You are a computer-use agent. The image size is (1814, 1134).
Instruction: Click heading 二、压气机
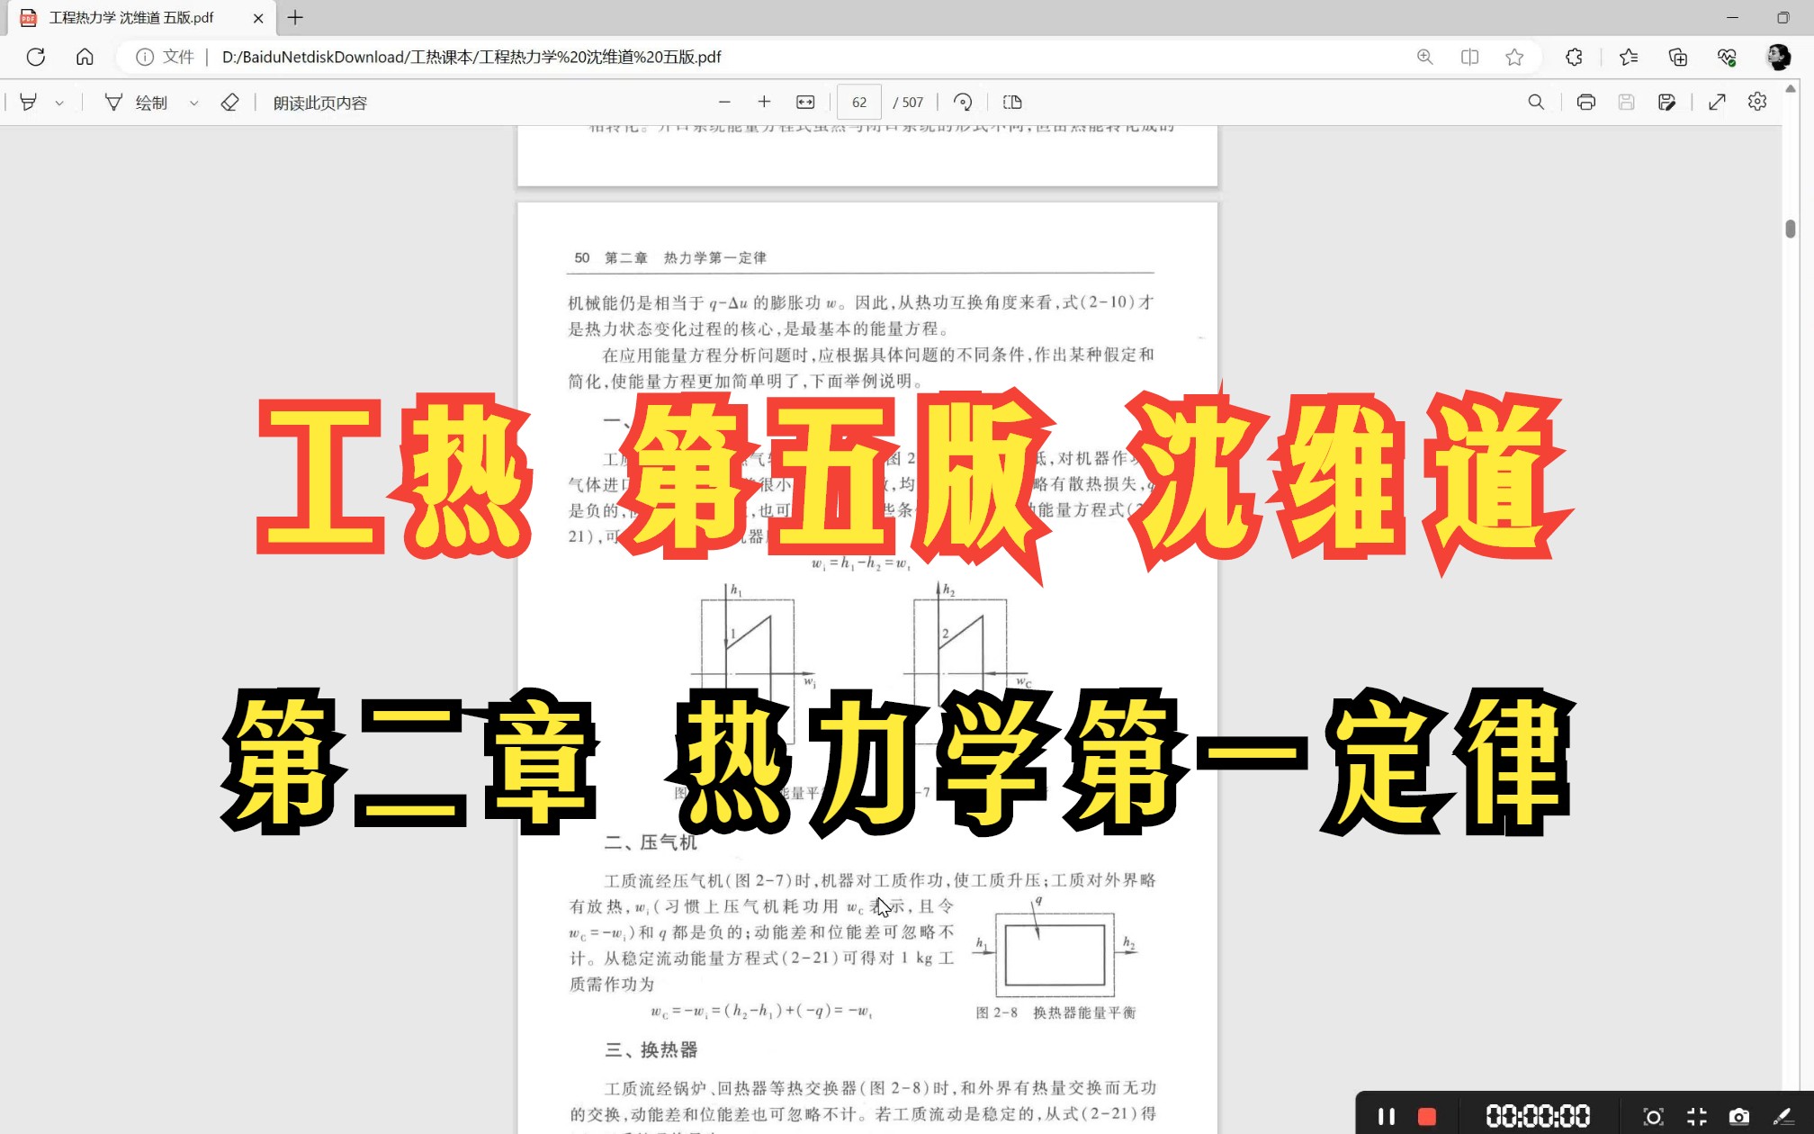point(651,842)
